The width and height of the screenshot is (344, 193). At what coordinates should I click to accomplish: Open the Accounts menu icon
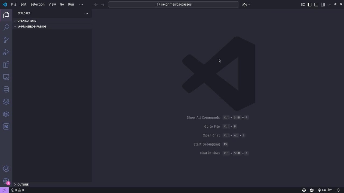click(6, 169)
